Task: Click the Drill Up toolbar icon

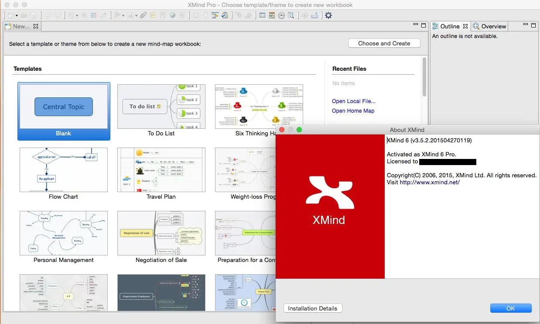Action: click(x=248, y=15)
